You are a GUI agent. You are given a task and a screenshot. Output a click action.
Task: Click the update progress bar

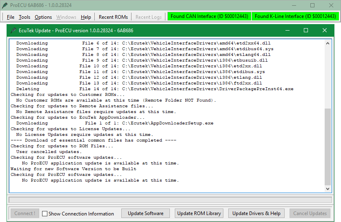[x=170, y=200]
